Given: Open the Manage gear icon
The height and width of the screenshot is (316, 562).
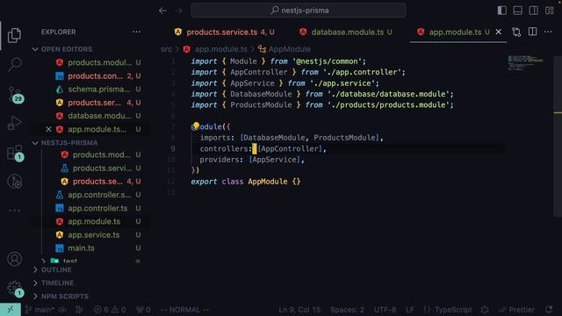Looking at the screenshot, I should pyautogui.click(x=14, y=288).
